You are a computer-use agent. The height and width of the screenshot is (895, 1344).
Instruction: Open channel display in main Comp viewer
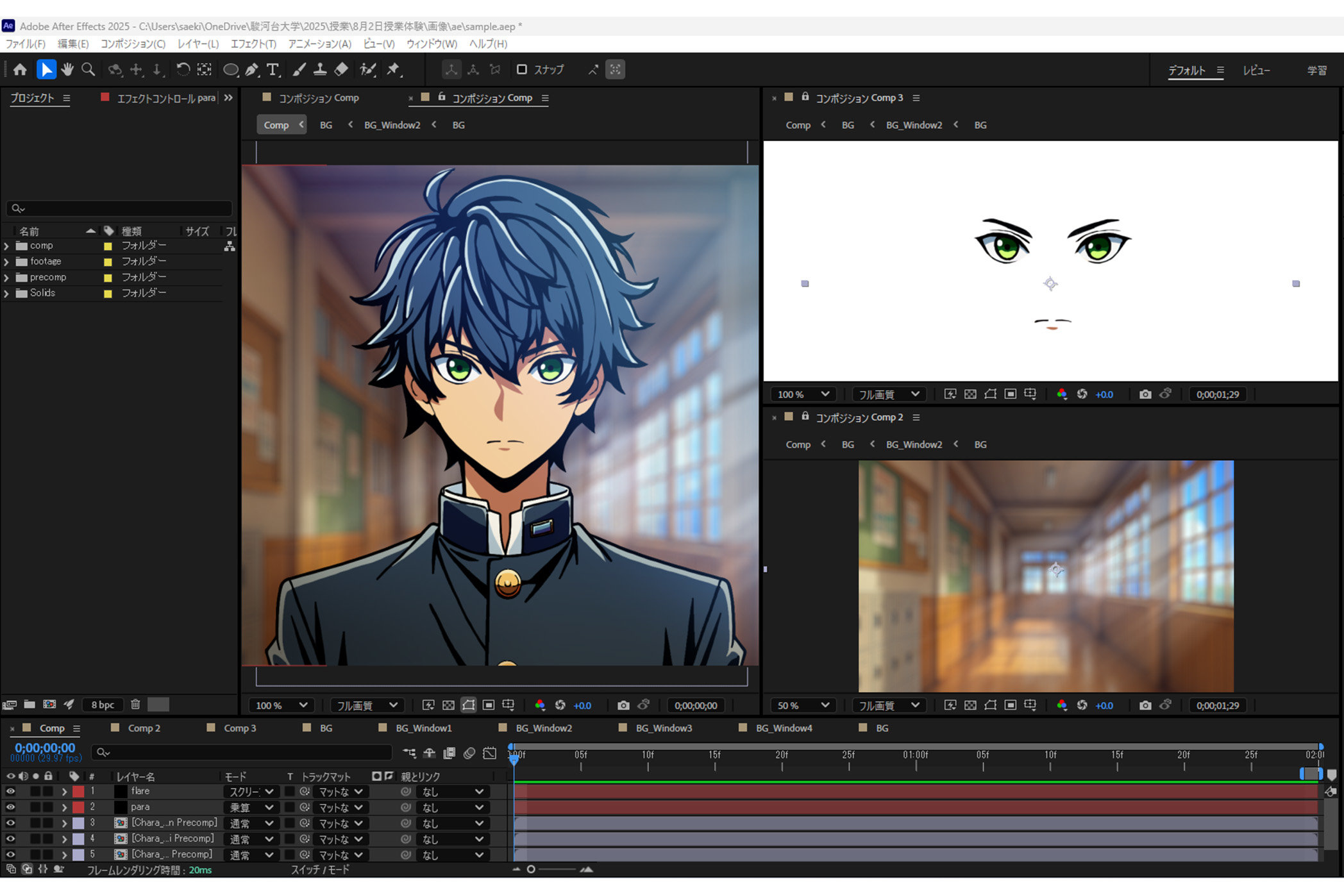coord(540,705)
